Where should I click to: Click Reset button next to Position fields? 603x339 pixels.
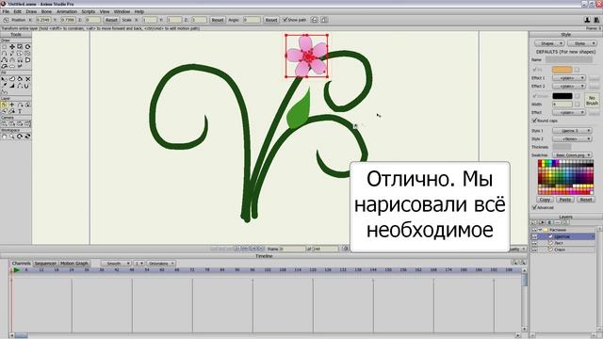[x=111, y=20]
